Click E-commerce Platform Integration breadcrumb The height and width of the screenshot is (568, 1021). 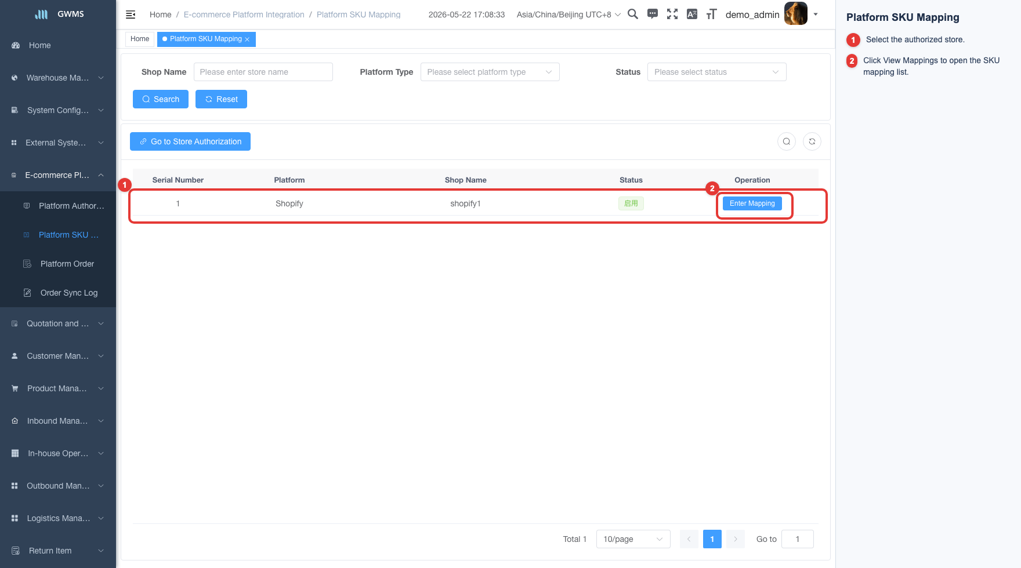[x=244, y=14]
